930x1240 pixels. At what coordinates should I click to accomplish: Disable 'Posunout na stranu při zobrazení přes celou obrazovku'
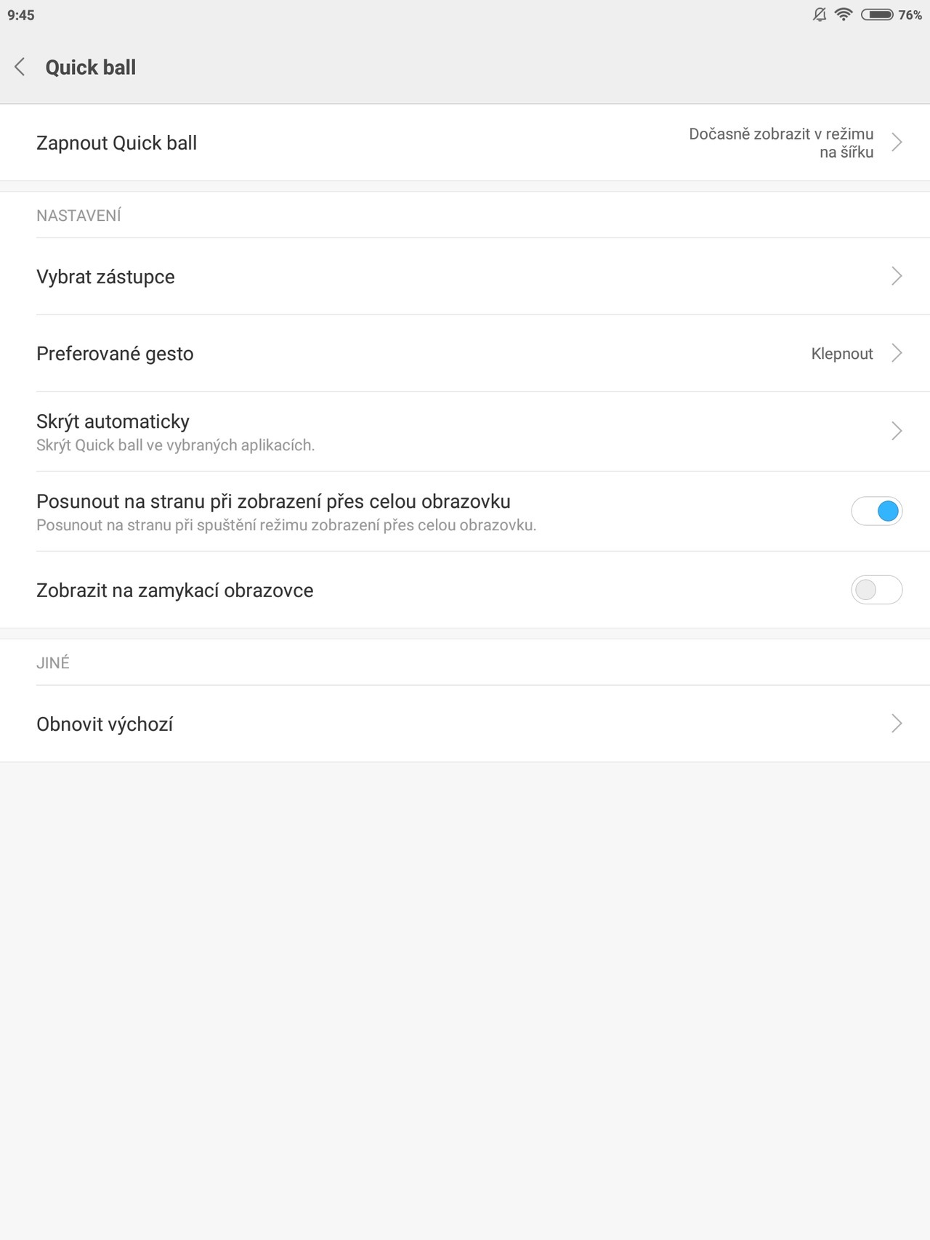click(876, 511)
